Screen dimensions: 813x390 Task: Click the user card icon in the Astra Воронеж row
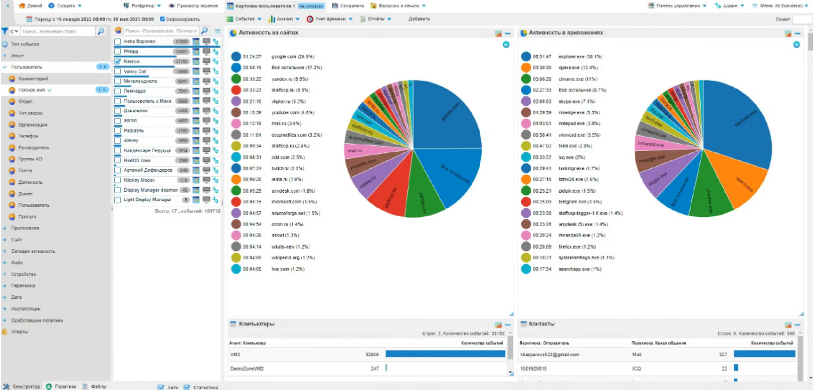coord(196,42)
